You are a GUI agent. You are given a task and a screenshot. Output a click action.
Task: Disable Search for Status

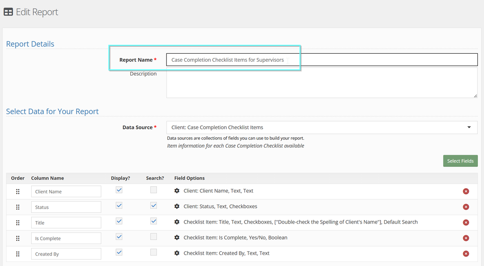point(154,205)
